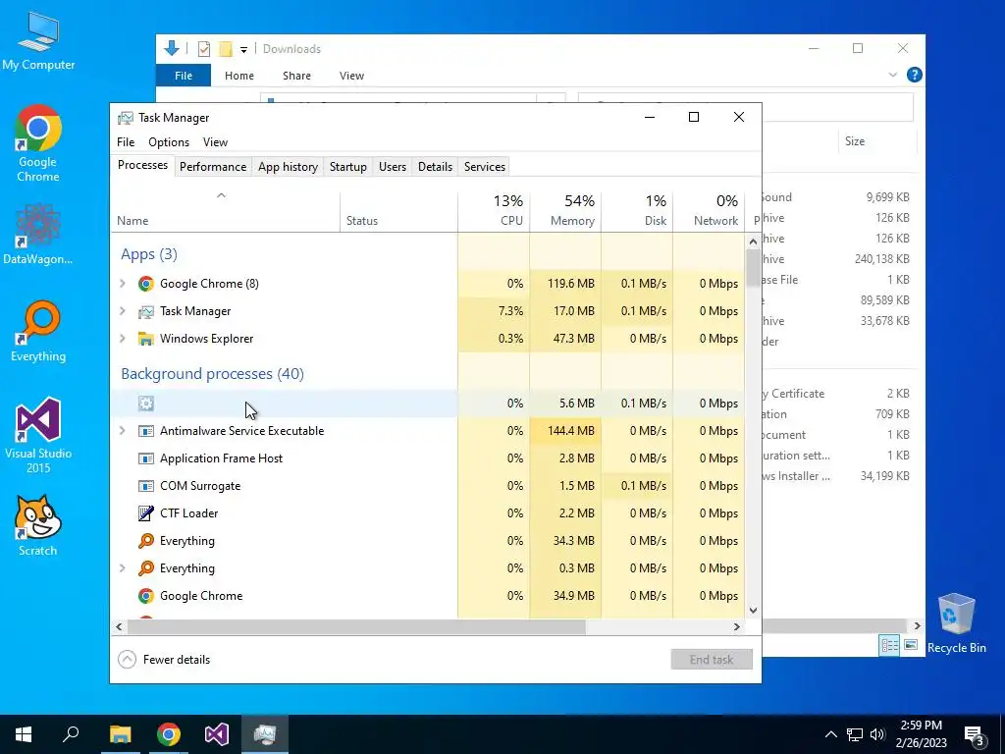The height and width of the screenshot is (754, 1005).
Task: Open network status tray icon
Action: [x=855, y=734]
